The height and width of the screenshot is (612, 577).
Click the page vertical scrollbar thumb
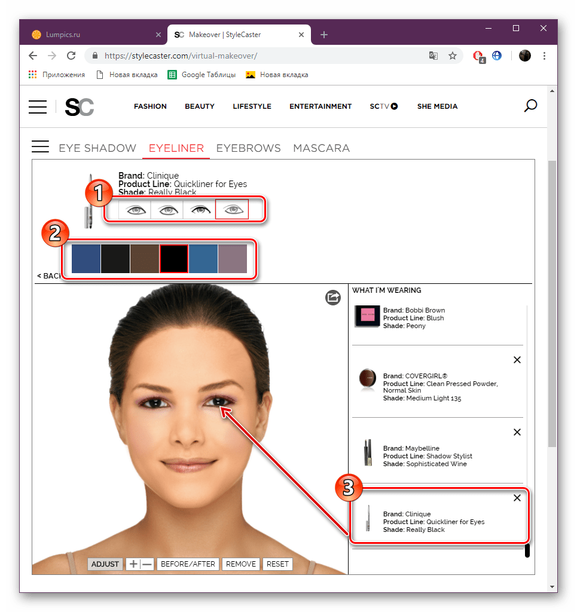[x=552, y=304]
